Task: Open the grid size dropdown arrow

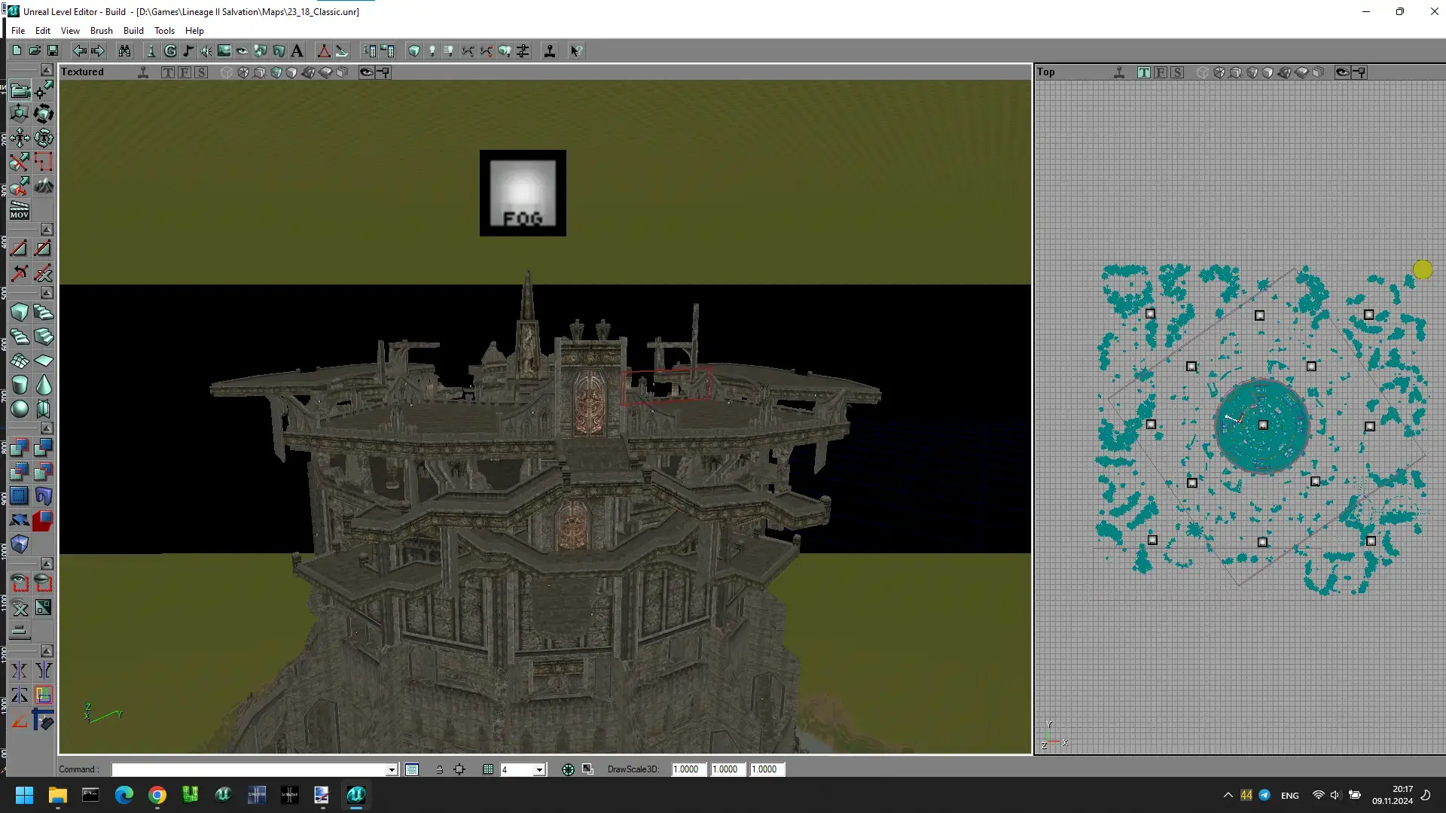Action: (539, 769)
